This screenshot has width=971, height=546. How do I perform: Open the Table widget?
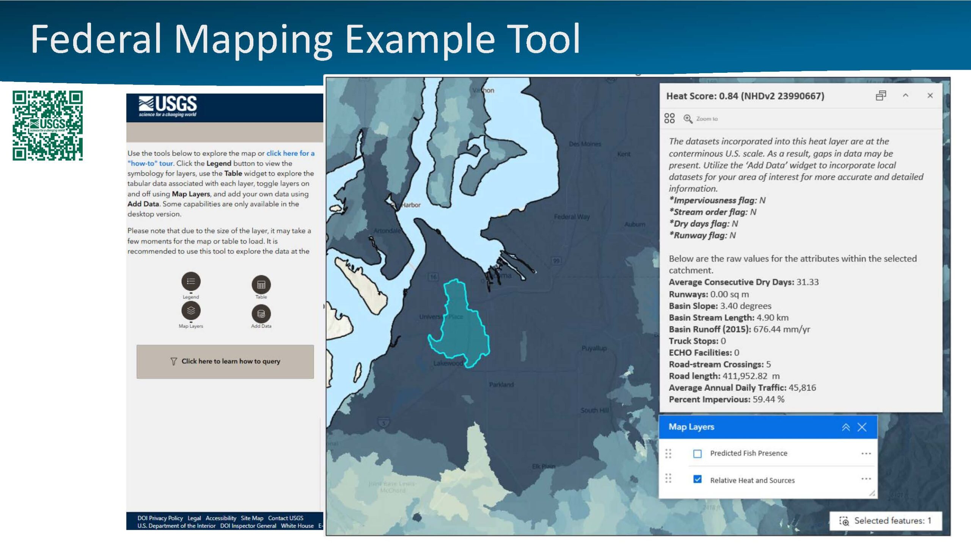point(261,284)
